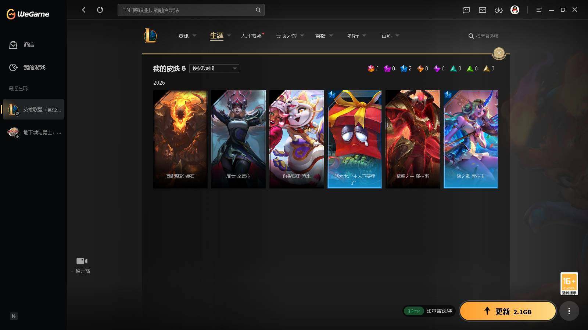Open the 人才市场 tab
This screenshot has width=588, height=330.
click(251, 36)
